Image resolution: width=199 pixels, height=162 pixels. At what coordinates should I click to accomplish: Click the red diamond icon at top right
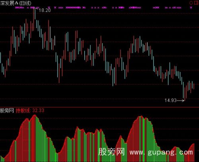pyautogui.click(x=191, y=3)
